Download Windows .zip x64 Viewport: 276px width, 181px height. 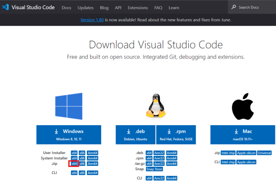pyautogui.click(x=74, y=164)
